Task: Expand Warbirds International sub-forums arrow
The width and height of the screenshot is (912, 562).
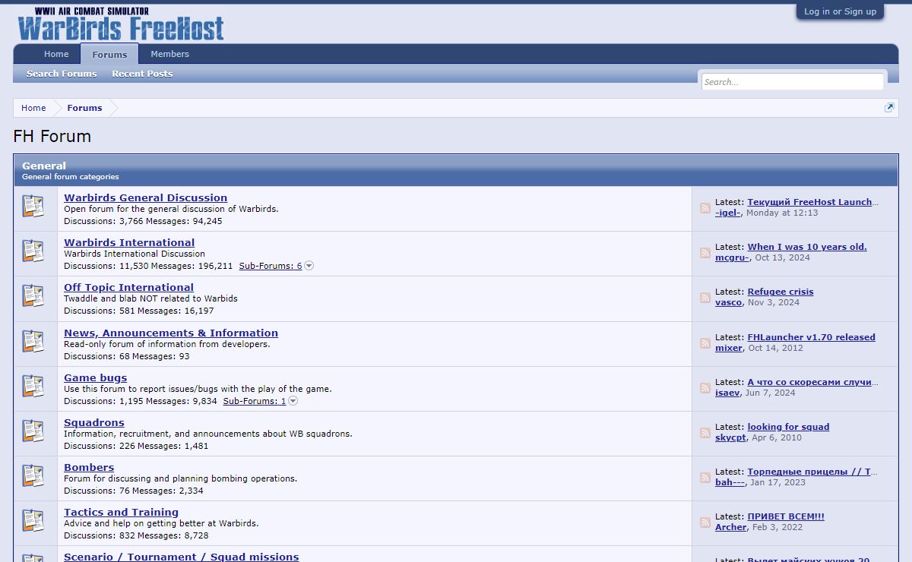Action: [309, 266]
